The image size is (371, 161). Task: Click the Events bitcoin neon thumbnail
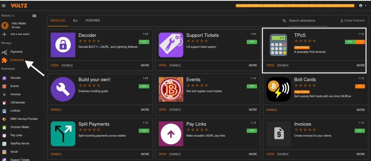(x=171, y=89)
